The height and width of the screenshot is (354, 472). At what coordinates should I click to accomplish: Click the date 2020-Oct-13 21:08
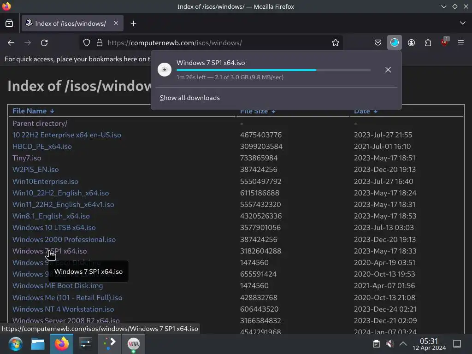coord(384,298)
